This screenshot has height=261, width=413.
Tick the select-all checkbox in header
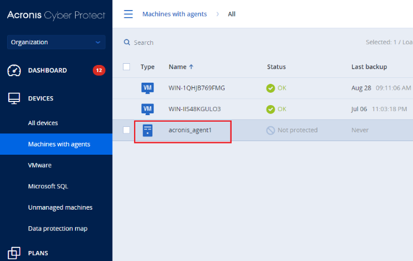pos(126,67)
